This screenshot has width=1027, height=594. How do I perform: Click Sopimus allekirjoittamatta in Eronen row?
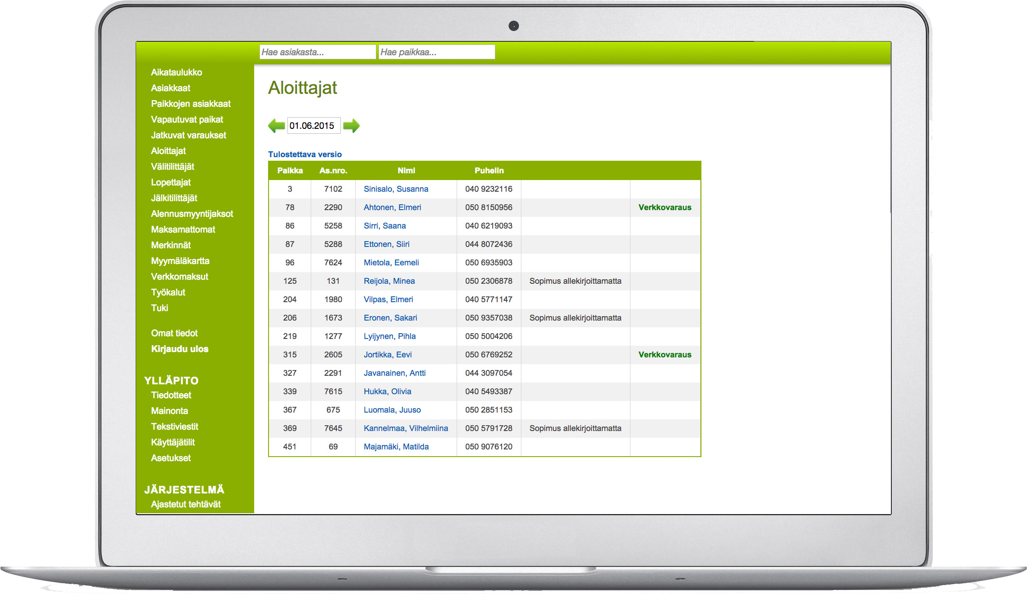click(x=575, y=318)
